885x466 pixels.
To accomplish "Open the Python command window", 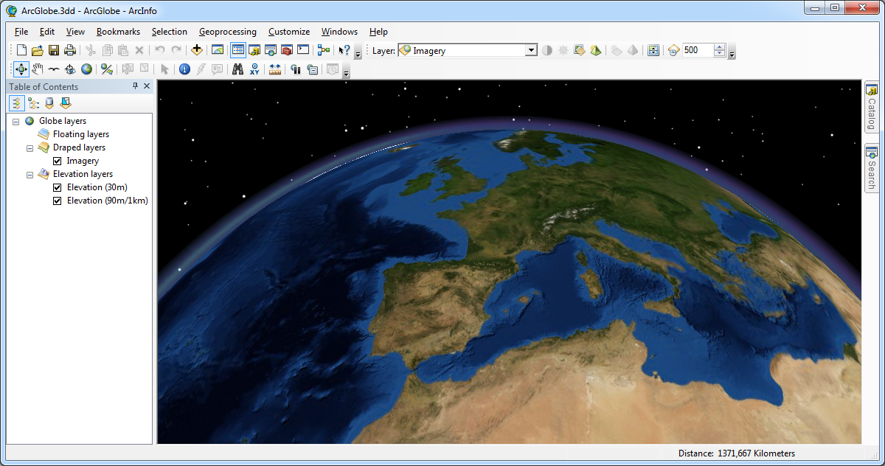I will 303,50.
